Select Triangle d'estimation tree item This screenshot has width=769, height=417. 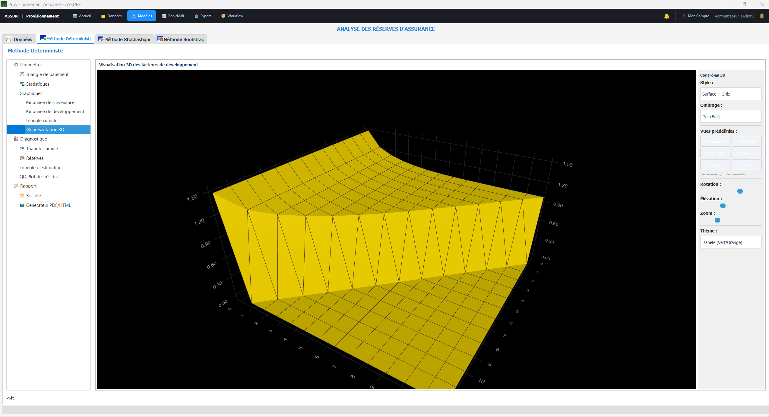pyautogui.click(x=40, y=167)
